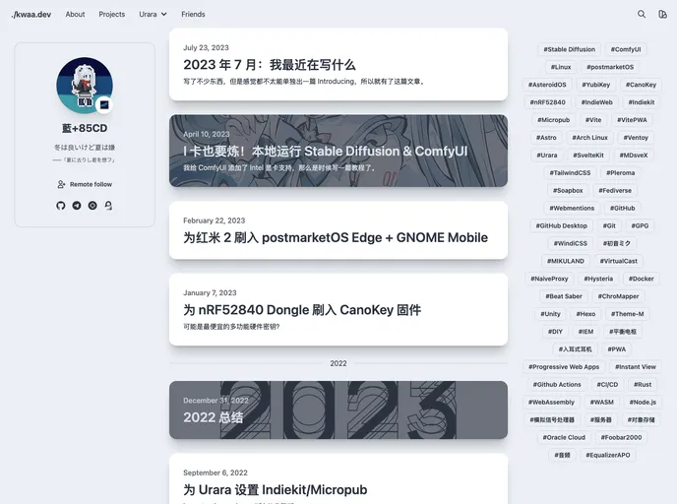Viewport: 677px width, 504px height.
Task: Choose the #WindiCSS tag
Action: (571, 243)
